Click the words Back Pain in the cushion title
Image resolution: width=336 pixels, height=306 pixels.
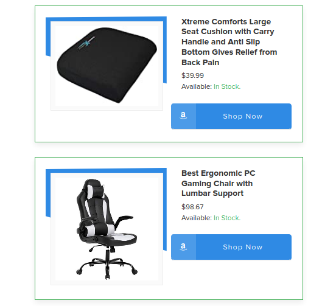pos(200,63)
